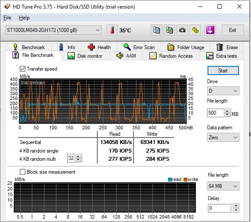Open Error Scan magnifier tab
The height and width of the screenshot is (222, 251).
(139, 47)
